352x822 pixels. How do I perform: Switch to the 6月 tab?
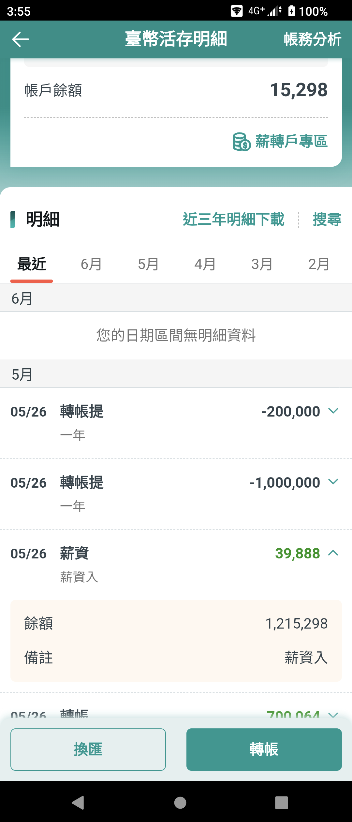point(91,264)
